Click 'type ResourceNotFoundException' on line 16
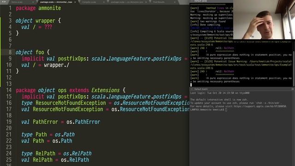The image size is (295, 166). point(64,103)
